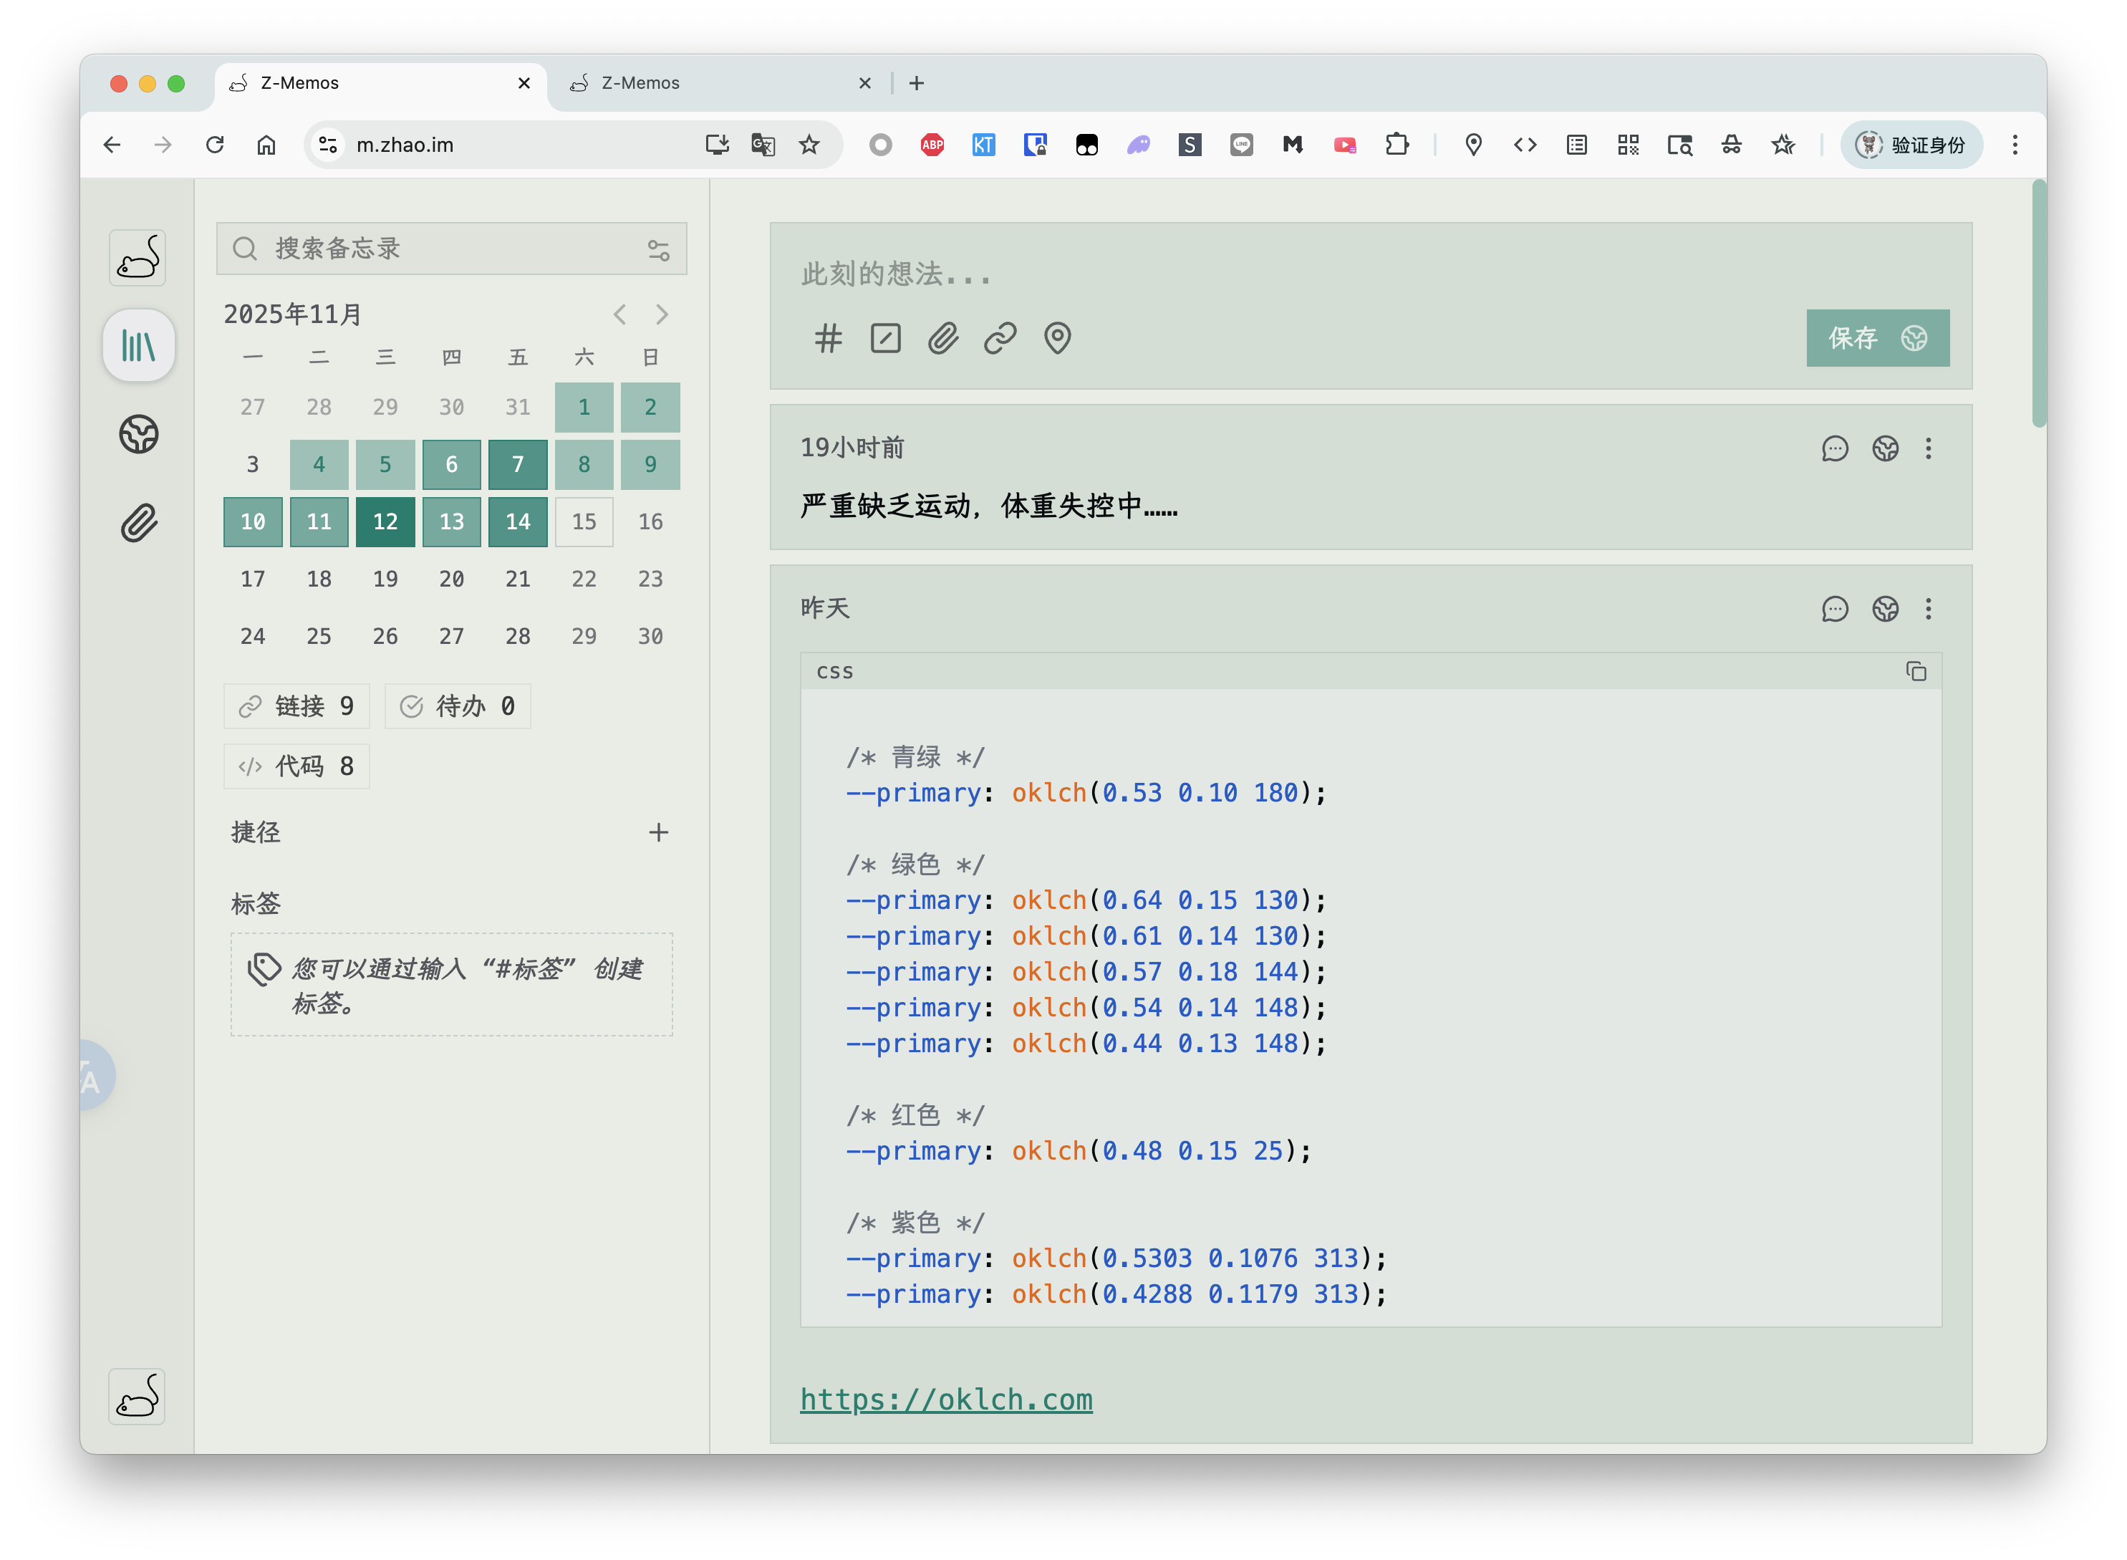
Task: Open search filter options icon
Action: (658, 249)
